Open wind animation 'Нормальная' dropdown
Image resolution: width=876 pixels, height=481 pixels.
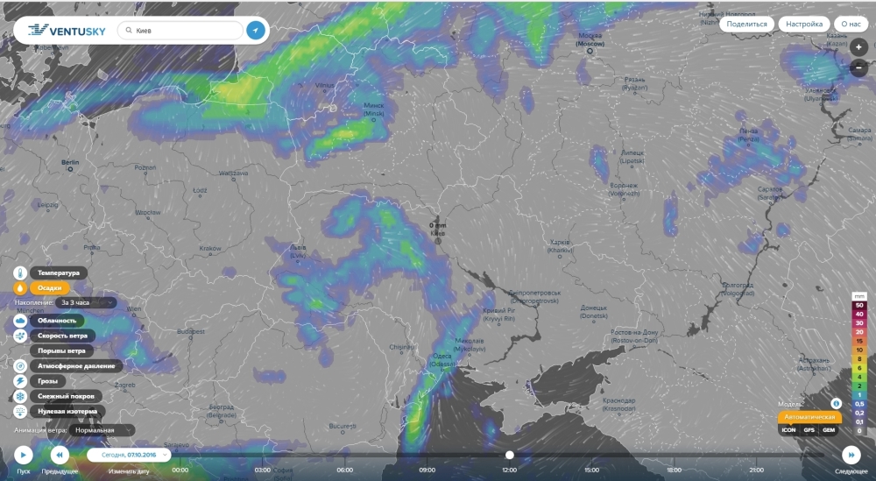point(103,430)
